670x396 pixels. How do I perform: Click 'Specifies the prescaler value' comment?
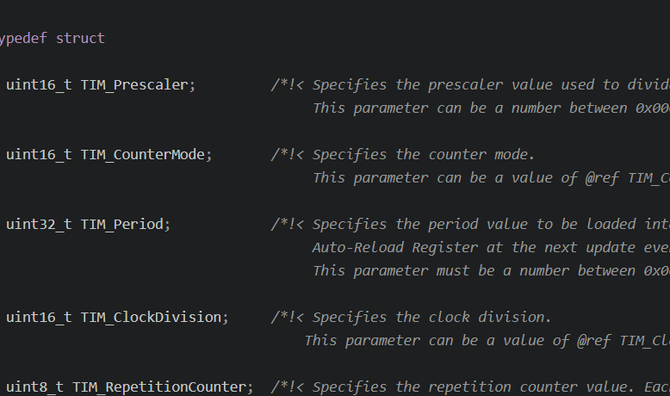432,85
